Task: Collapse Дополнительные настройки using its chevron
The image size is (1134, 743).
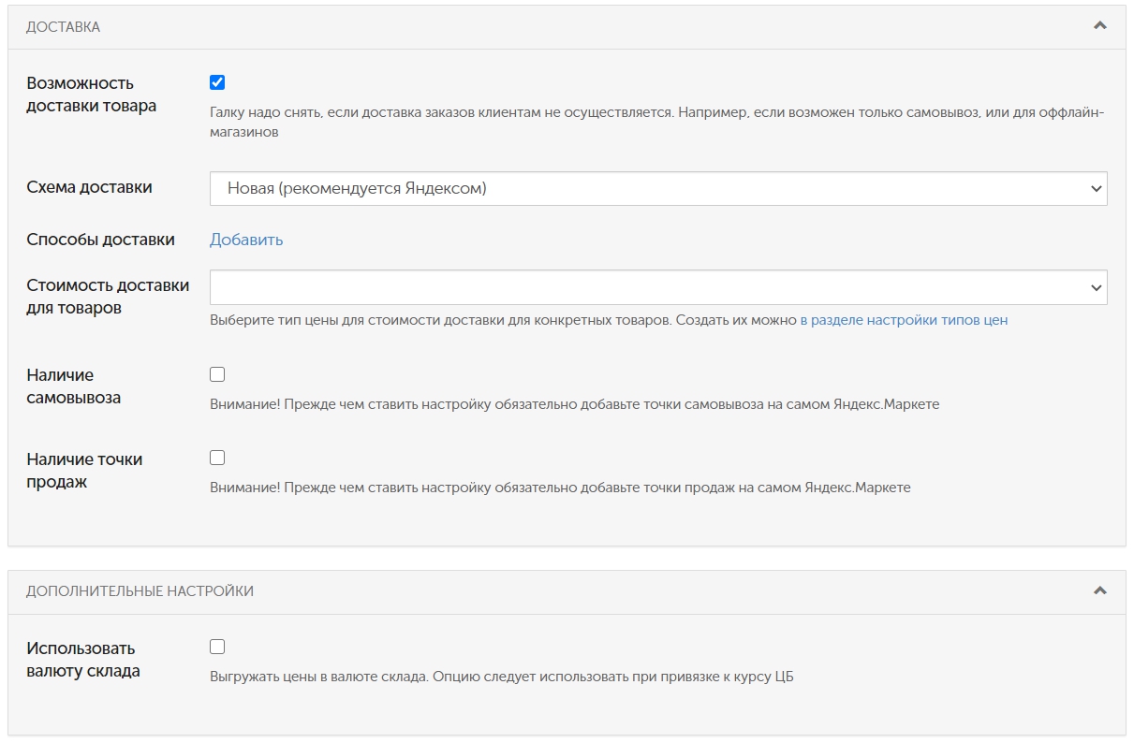Action: click(1100, 590)
